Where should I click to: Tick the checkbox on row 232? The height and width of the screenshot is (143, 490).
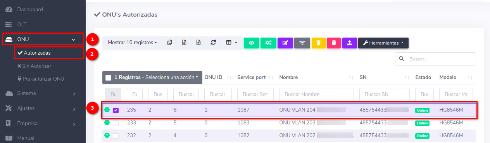pyautogui.click(x=116, y=136)
